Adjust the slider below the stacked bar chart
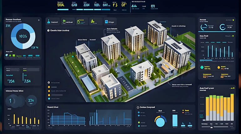This screenshot has height=134, width=241. click(x=215, y=127)
